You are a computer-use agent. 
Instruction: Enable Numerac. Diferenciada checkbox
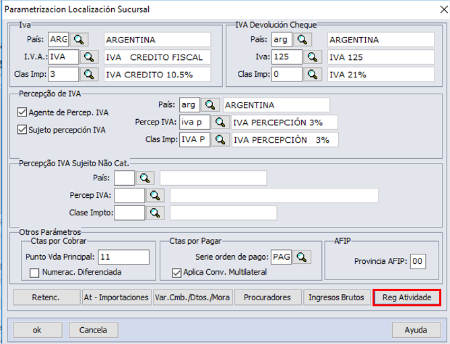[34, 273]
